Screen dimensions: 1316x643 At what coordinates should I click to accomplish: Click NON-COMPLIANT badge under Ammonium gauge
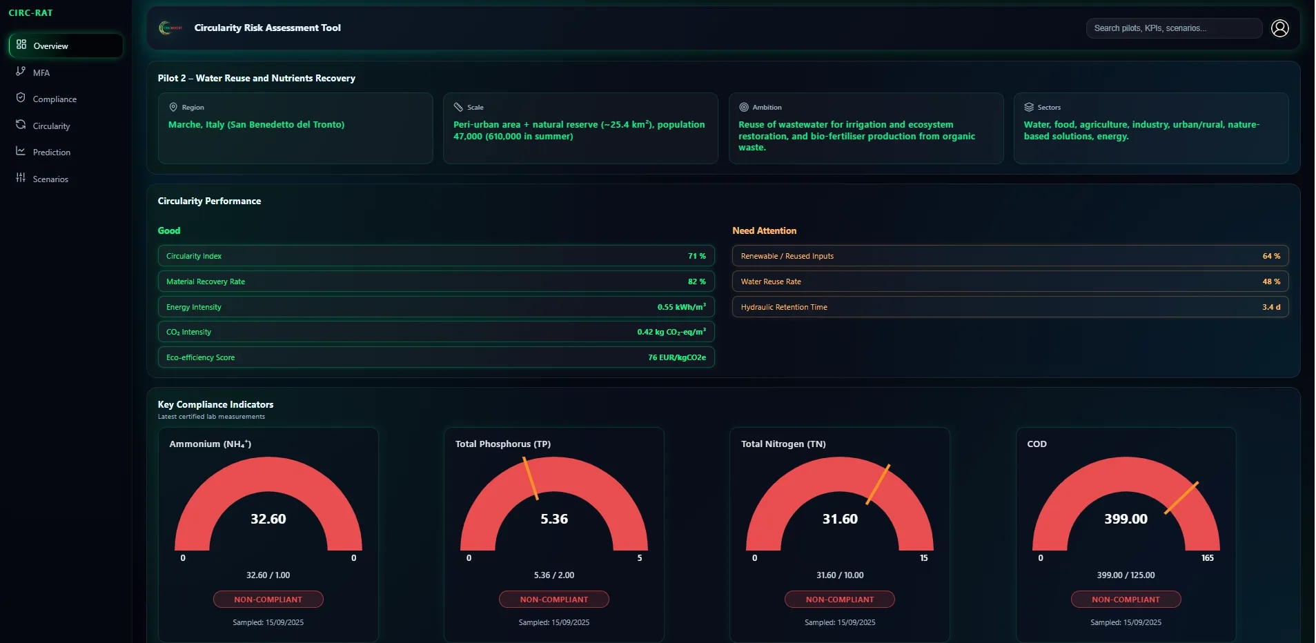268,599
